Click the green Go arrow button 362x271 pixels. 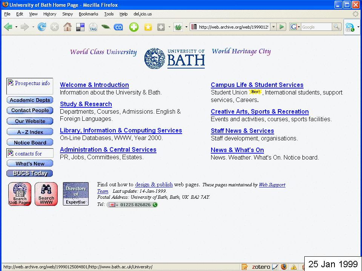point(282,27)
